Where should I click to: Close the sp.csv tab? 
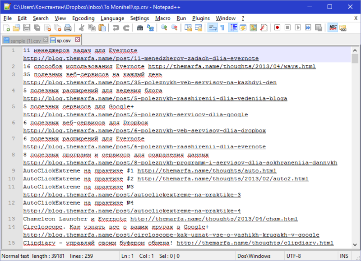click(78, 40)
